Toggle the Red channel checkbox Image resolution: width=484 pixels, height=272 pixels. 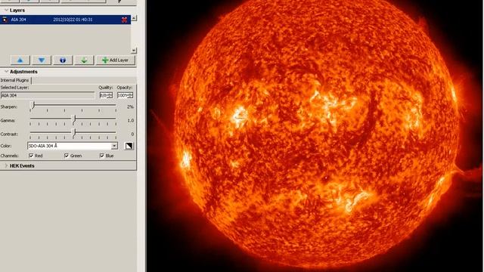pos(31,156)
